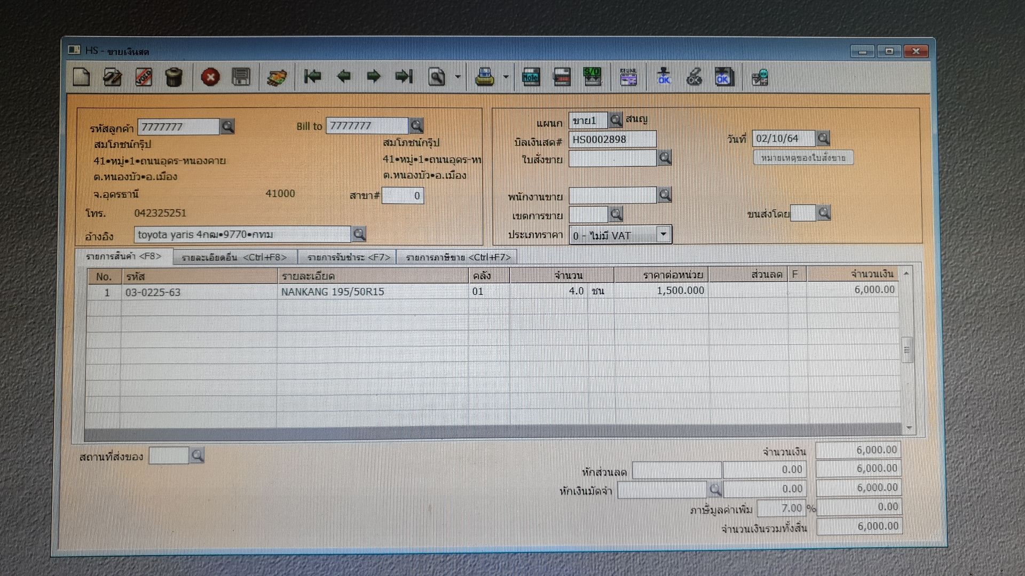
Task: Click the edit document pencil icon
Action: (112, 77)
